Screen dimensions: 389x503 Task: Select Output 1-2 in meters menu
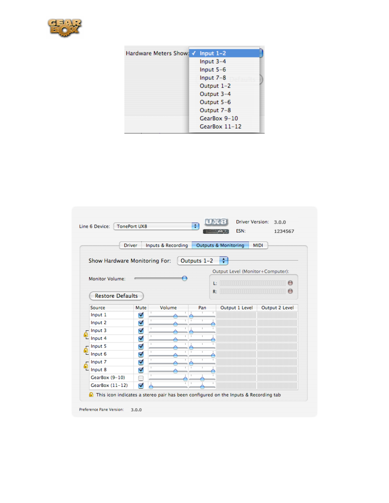(x=224, y=86)
